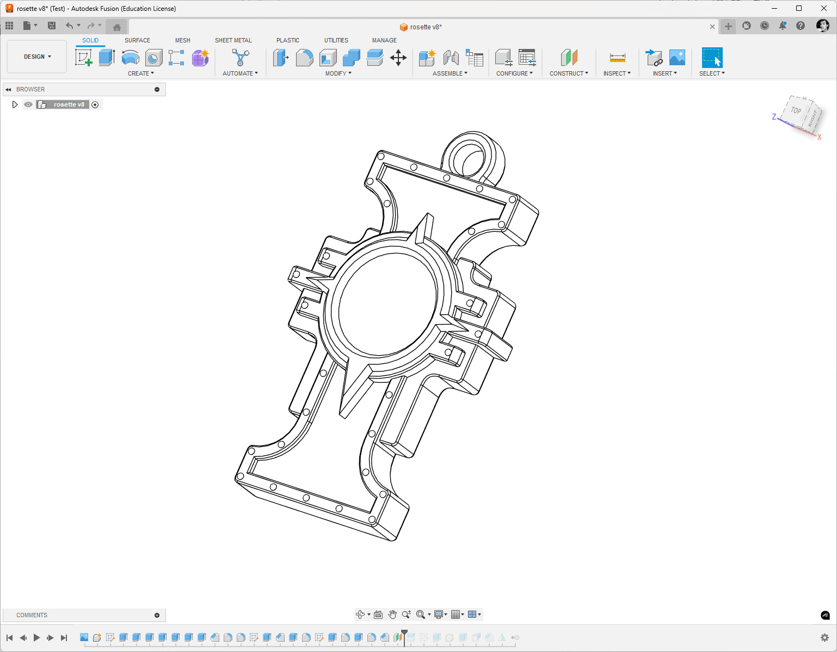
Task: Select the Shell tool
Action: click(328, 57)
